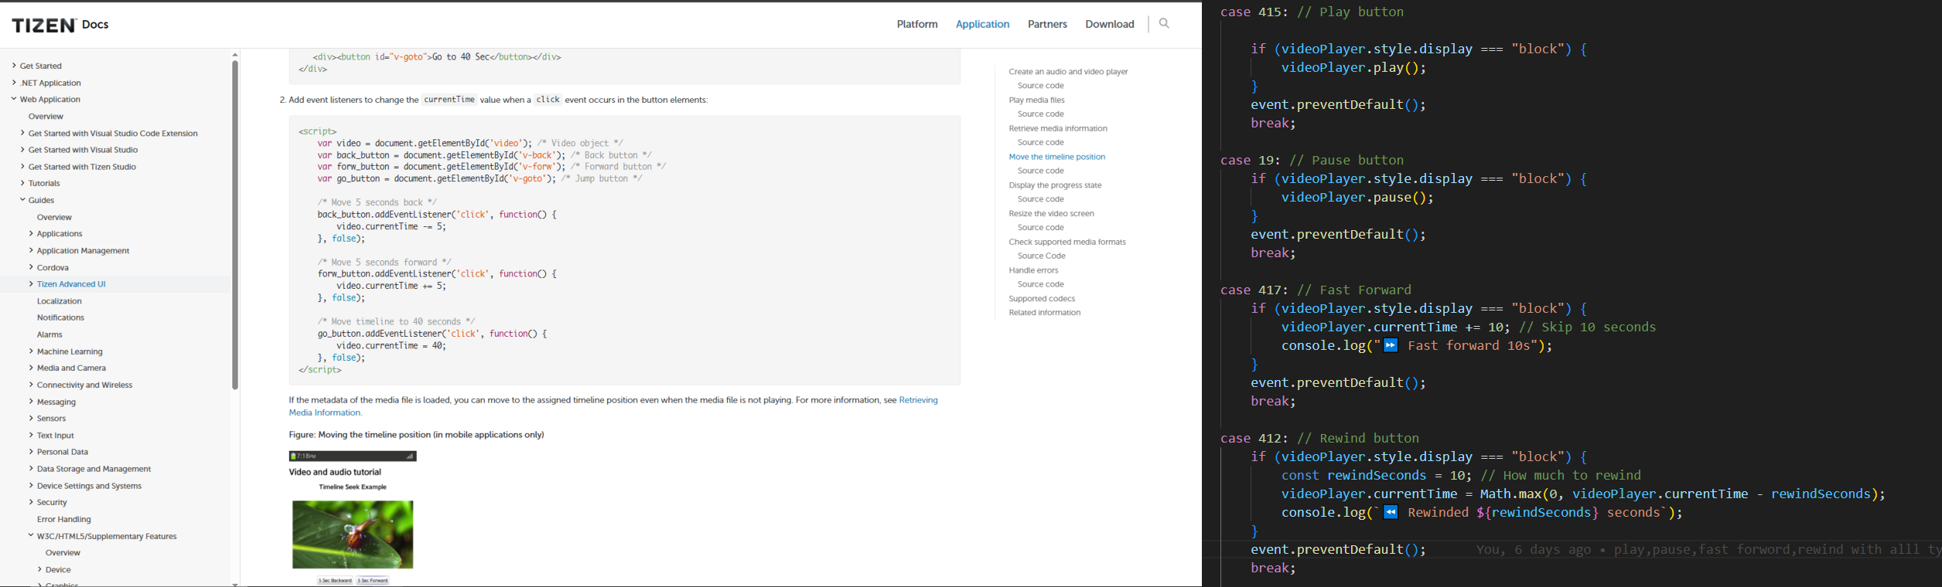Click 'video.currentTime = 40;' in the docs code sample
The height and width of the screenshot is (587, 1942).
pos(391,346)
